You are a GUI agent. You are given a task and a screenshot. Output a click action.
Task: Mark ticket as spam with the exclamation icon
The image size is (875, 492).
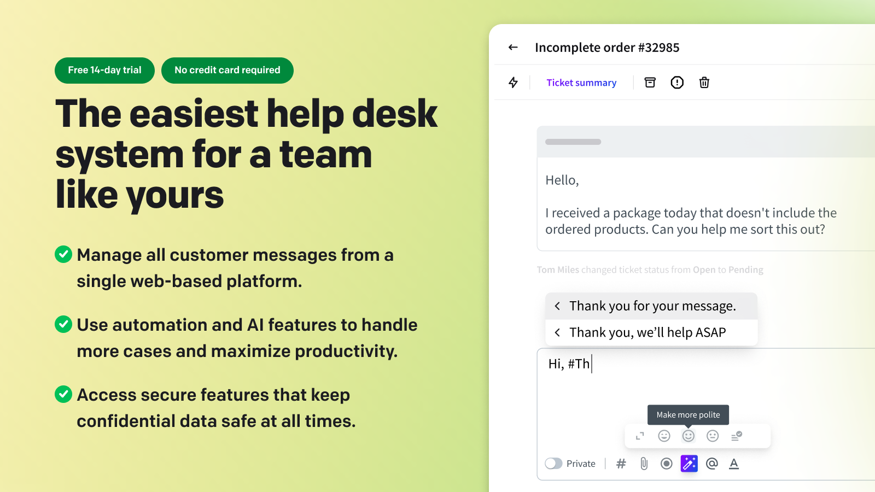tap(677, 83)
